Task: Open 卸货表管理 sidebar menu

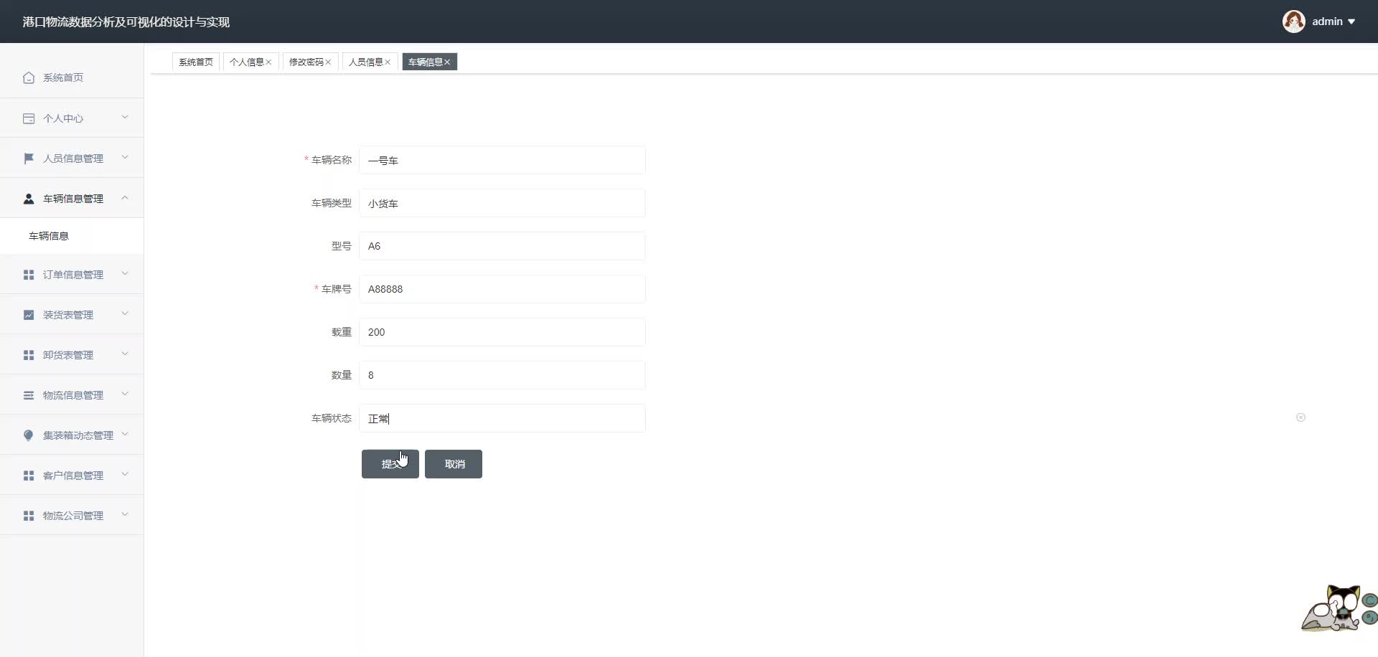Action: tap(72, 355)
